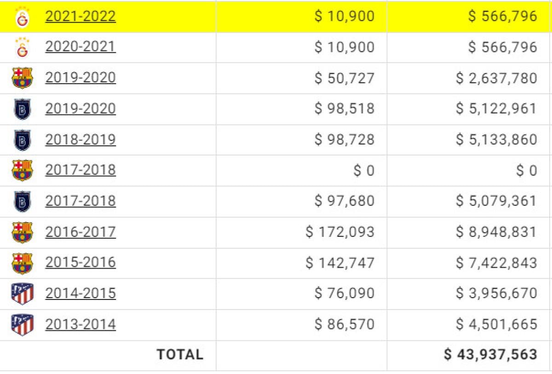Click the Galatasaray logo beside 2020-2021
Image resolution: width=552 pixels, height=374 pixels.
(22, 48)
